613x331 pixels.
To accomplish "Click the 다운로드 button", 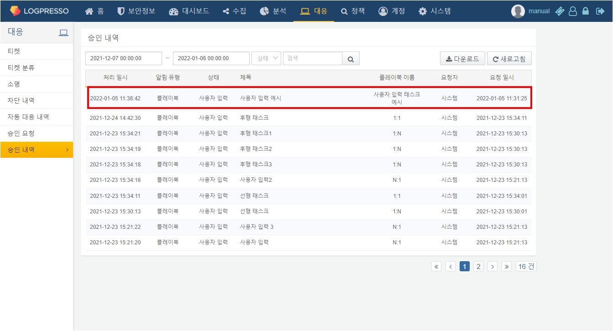I will (462, 59).
